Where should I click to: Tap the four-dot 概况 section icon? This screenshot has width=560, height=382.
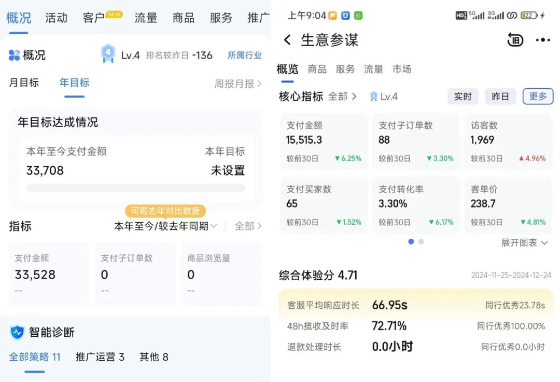pyautogui.click(x=14, y=55)
